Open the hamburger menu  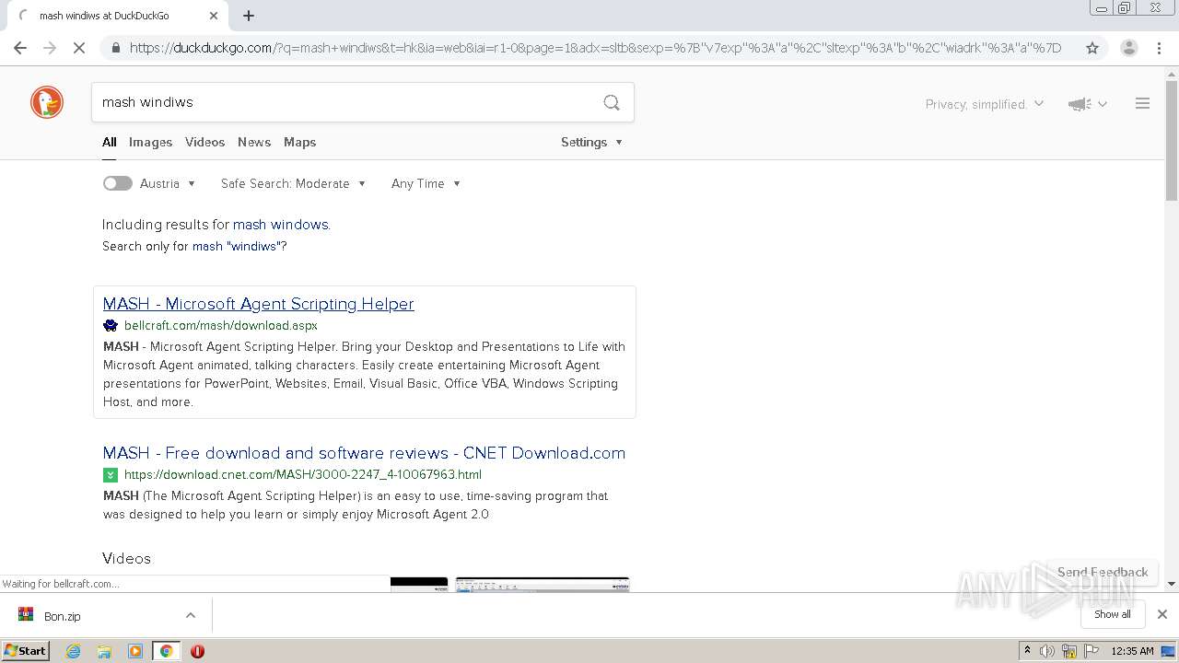click(x=1142, y=104)
